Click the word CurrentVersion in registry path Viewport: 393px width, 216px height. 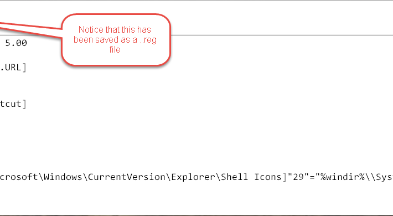(127, 177)
